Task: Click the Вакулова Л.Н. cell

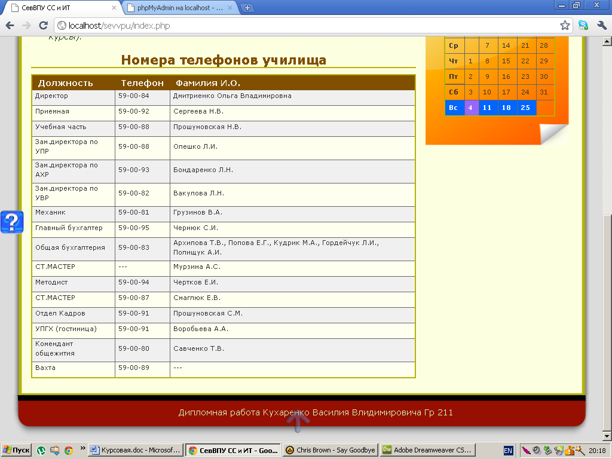Action: coord(292,194)
